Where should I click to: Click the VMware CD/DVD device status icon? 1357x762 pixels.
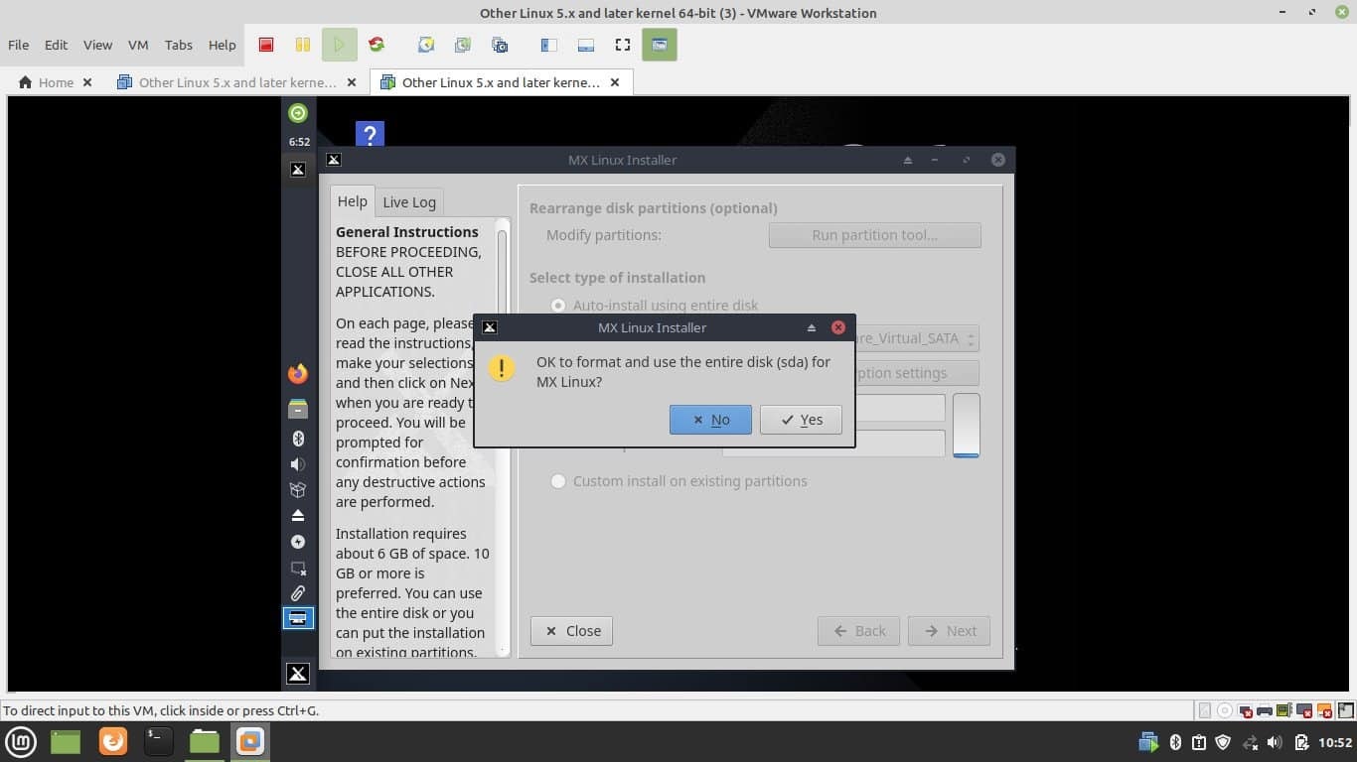pyautogui.click(x=1225, y=710)
